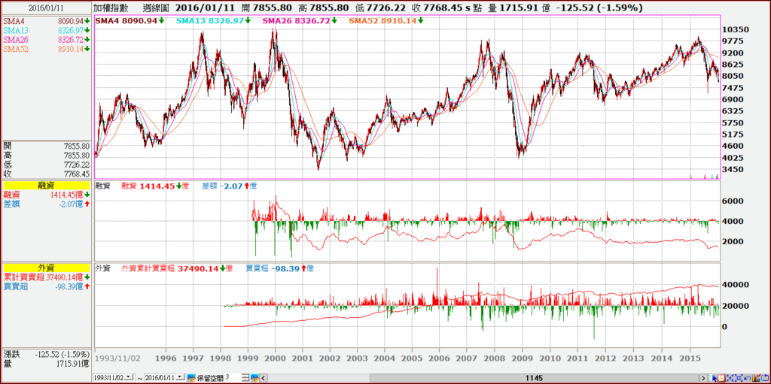Screen dimensions: 771x384
Task: Select the yellow 融資 panel header
Action: 45,185
